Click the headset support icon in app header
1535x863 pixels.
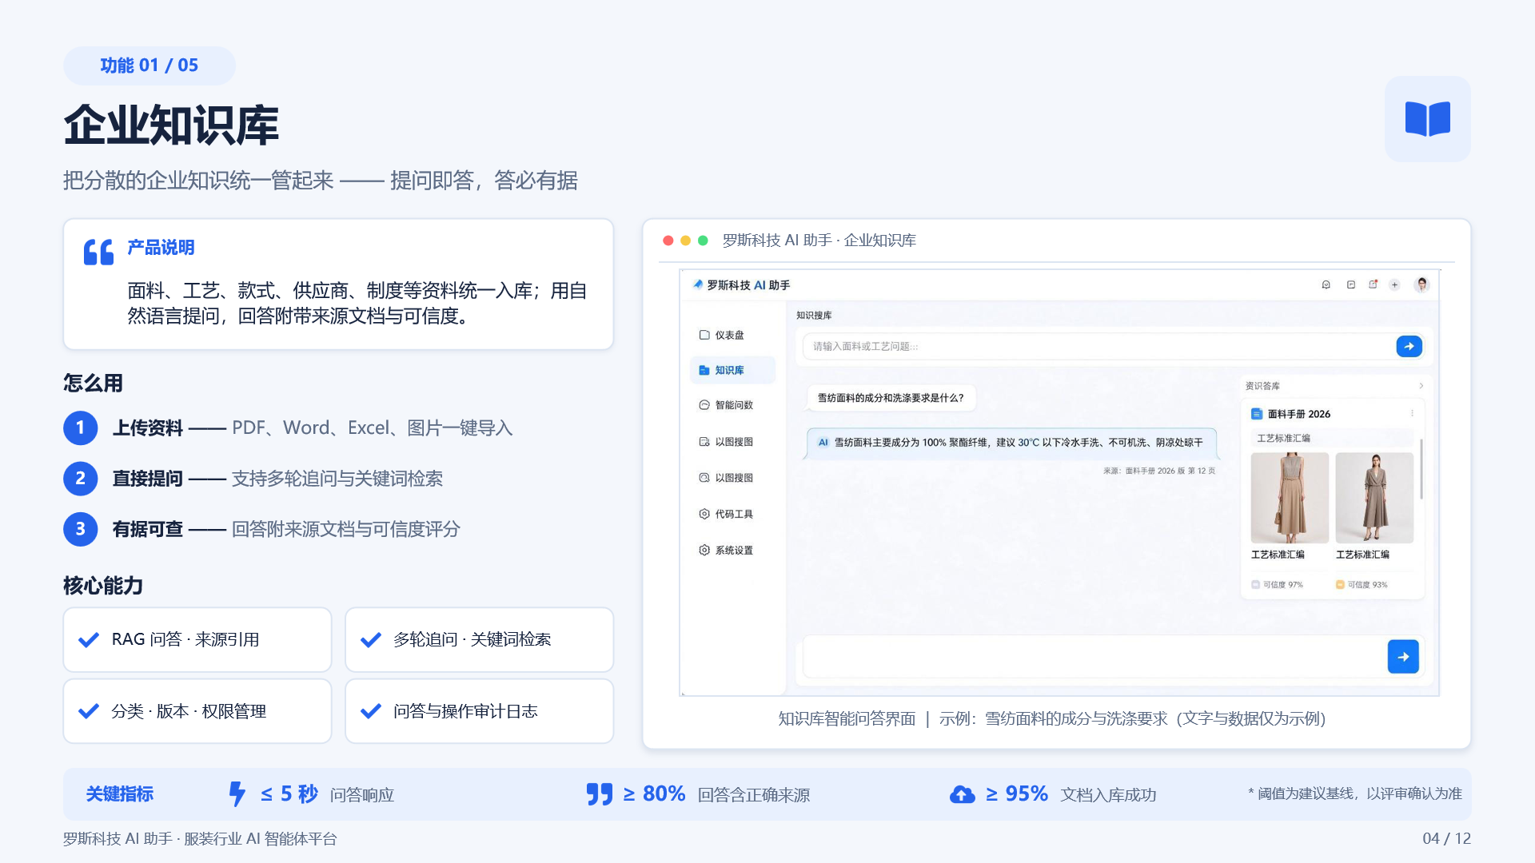(x=1326, y=284)
